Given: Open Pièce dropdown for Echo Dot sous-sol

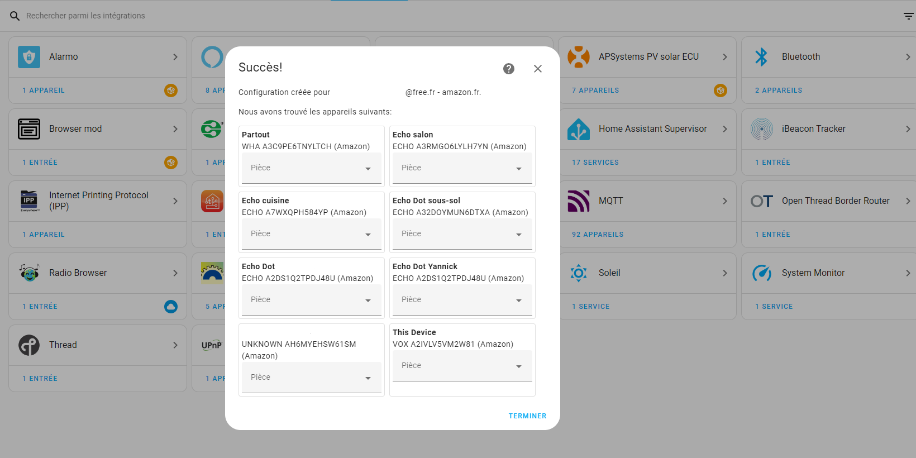Looking at the screenshot, I should coord(462,234).
